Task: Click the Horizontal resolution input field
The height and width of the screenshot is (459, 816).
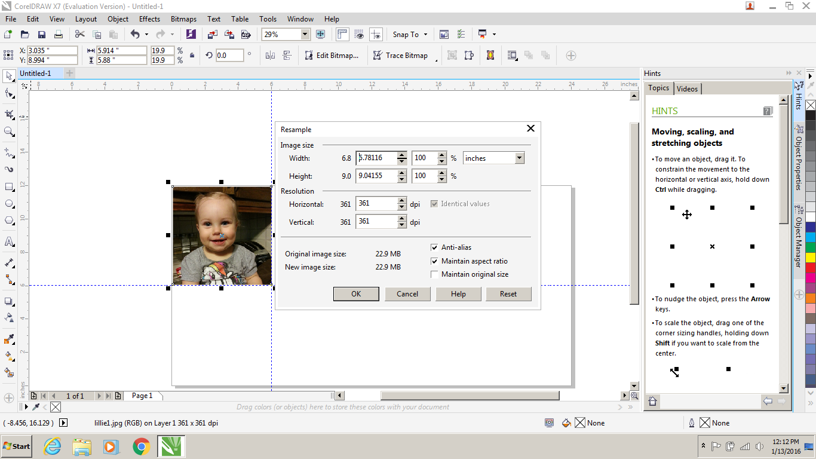Action: pyautogui.click(x=376, y=204)
